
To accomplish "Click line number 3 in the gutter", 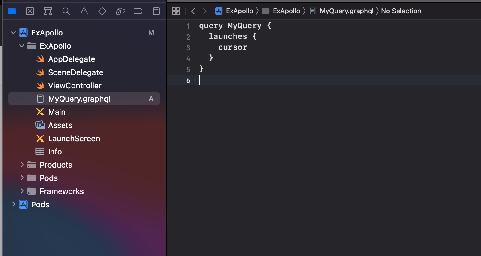I will (188, 48).
